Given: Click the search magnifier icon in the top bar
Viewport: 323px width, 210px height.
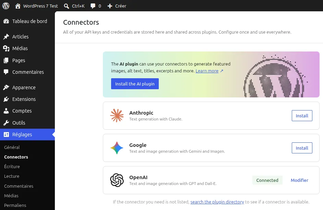Looking at the screenshot, I should [67, 5].
